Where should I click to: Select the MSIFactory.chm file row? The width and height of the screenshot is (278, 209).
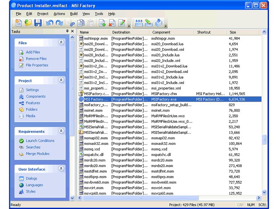170,94
